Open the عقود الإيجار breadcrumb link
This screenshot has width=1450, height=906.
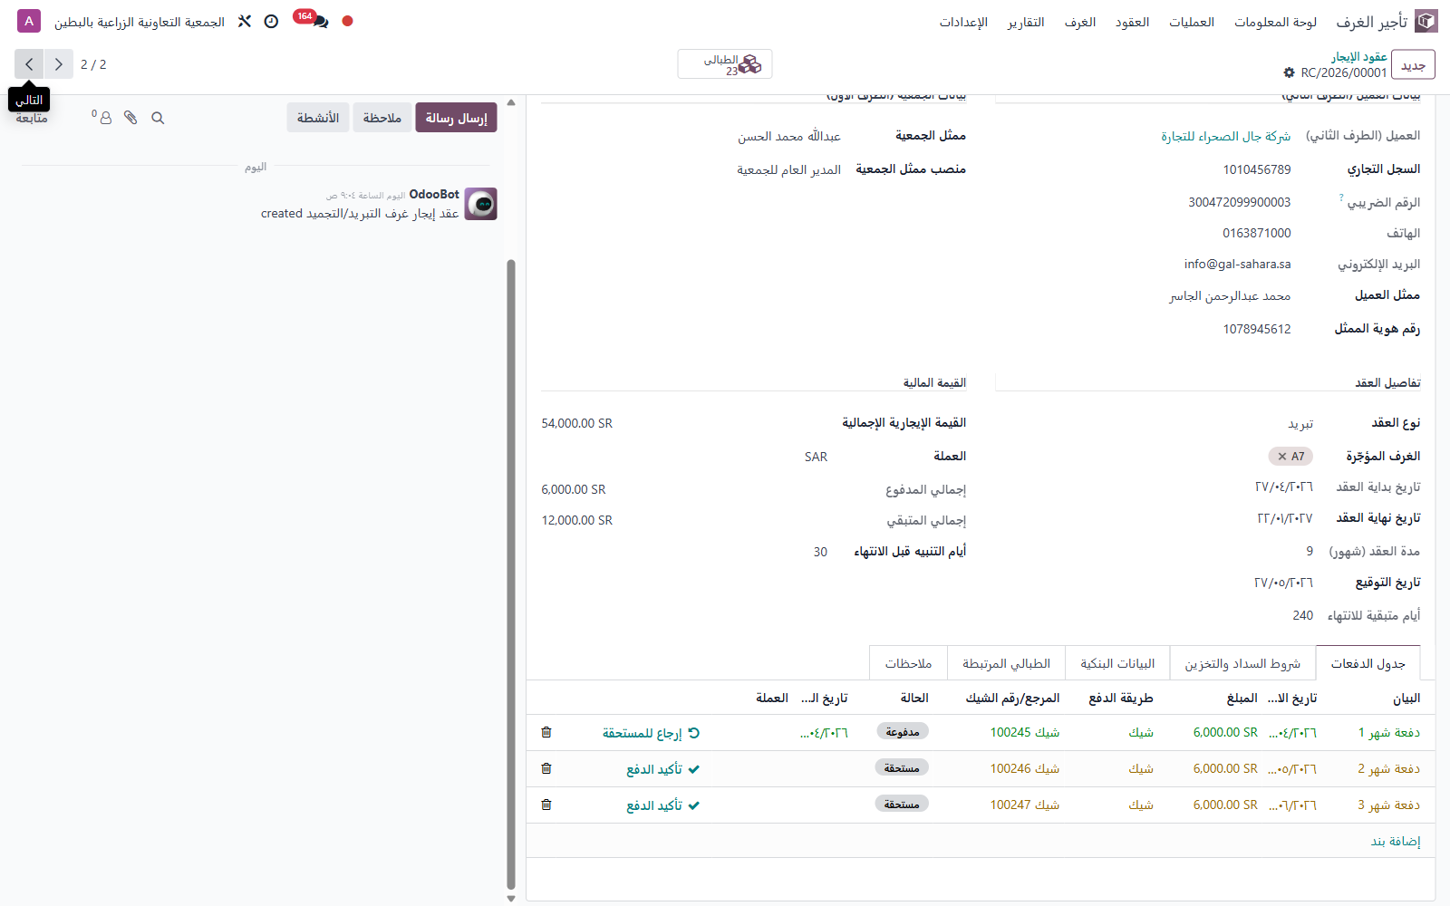[1358, 56]
